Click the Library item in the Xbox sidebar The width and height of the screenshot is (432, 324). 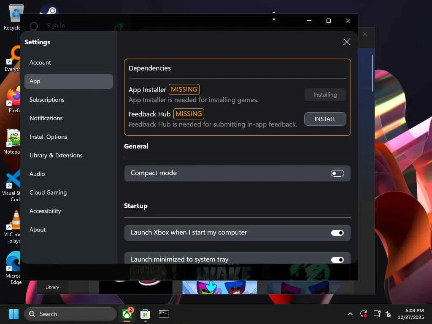[x=52, y=287]
